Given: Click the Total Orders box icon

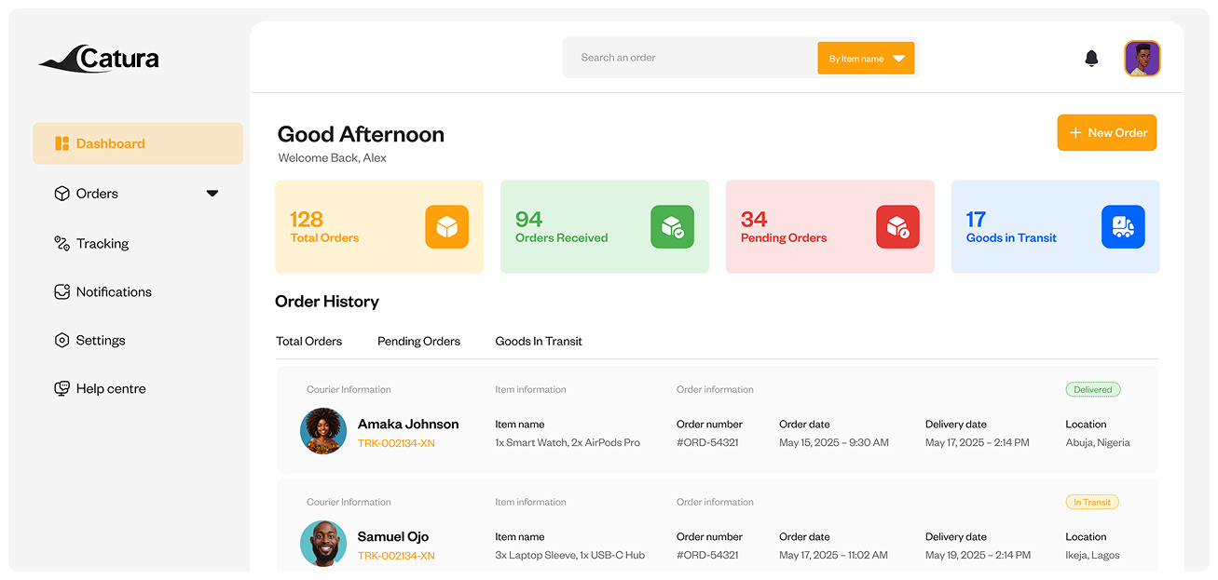Looking at the screenshot, I should [x=446, y=227].
